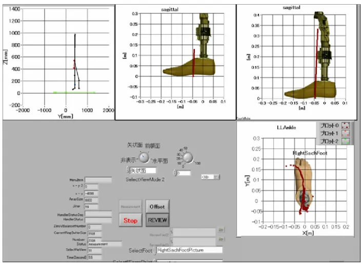The width and height of the screenshot is (361, 263).
Task: Click the プロット1 legend label
Action: coord(329,133)
